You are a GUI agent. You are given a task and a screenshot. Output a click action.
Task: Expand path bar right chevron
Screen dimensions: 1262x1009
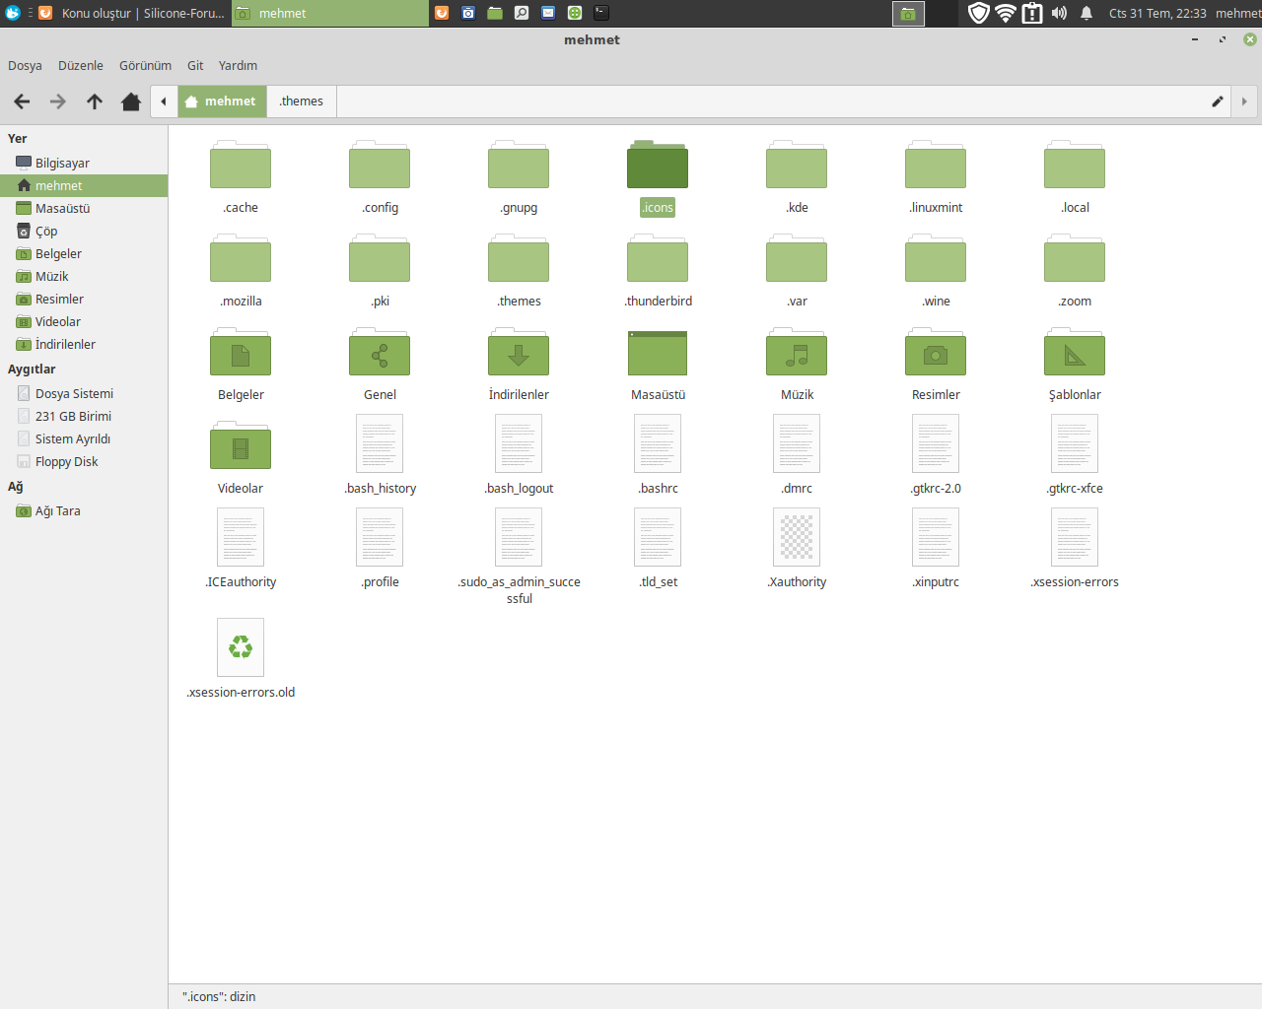coord(1244,101)
